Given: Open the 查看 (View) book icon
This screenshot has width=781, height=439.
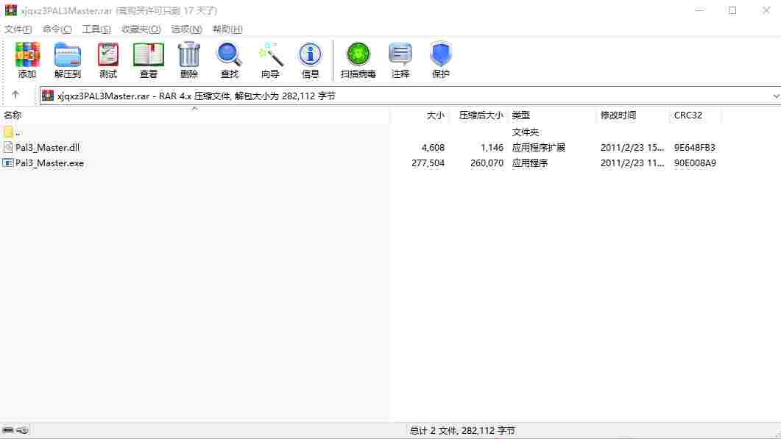Looking at the screenshot, I should (x=149, y=54).
